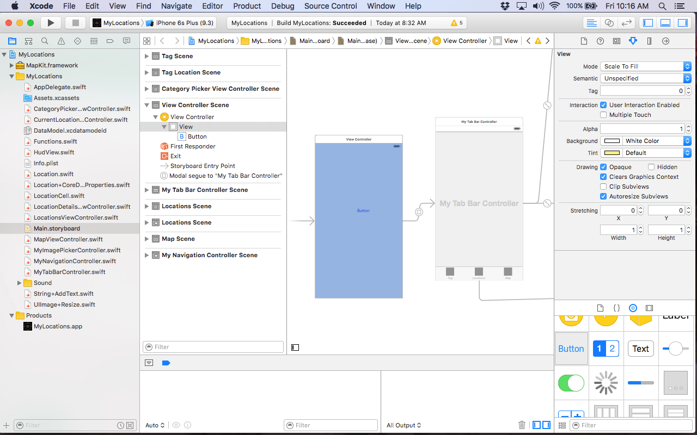Open the Editor menu
Image resolution: width=697 pixels, height=435 pixels.
click(x=212, y=6)
